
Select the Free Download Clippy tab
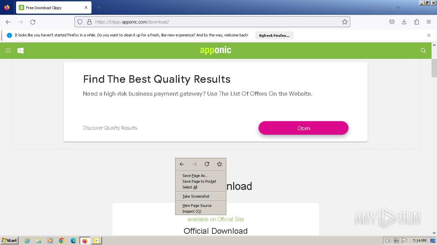tap(53, 7)
